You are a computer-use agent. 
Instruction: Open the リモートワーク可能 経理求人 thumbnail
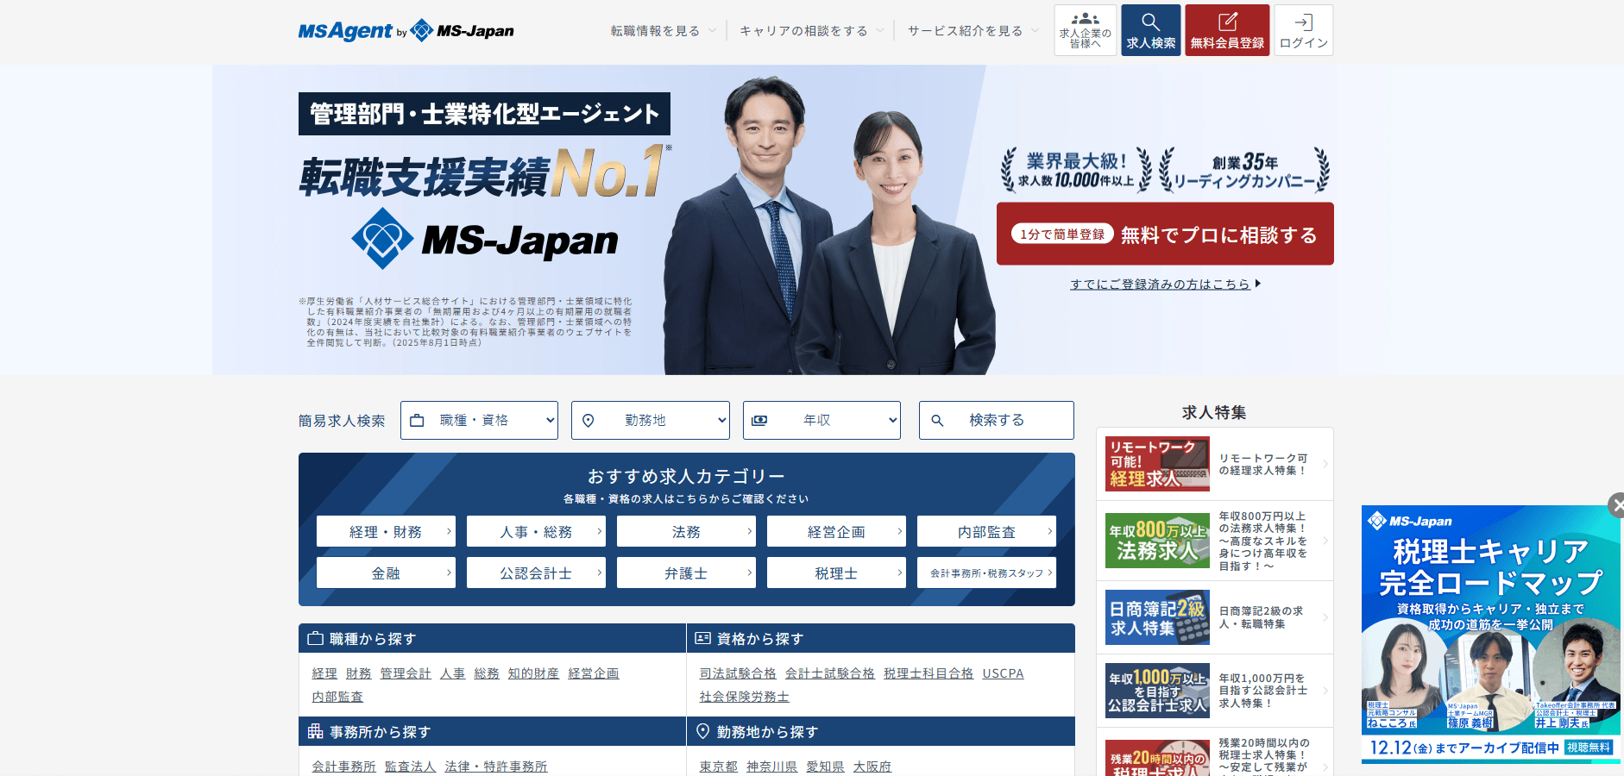(1157, 464)
